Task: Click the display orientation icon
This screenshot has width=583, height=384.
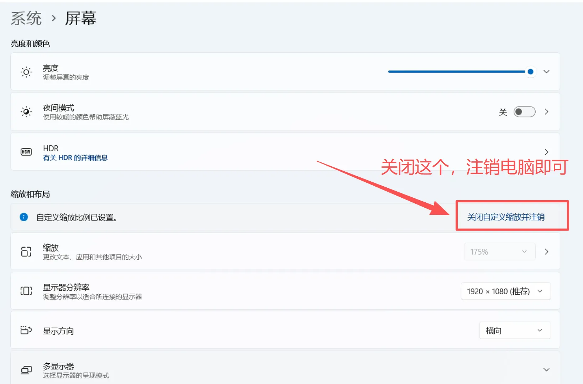Action: (26, 330)
